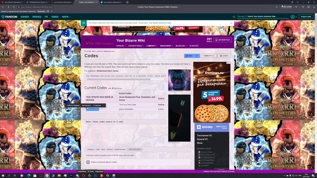
Task: Expand the FEATURED PAGES navigation dropdown
Action: [136, 46]
